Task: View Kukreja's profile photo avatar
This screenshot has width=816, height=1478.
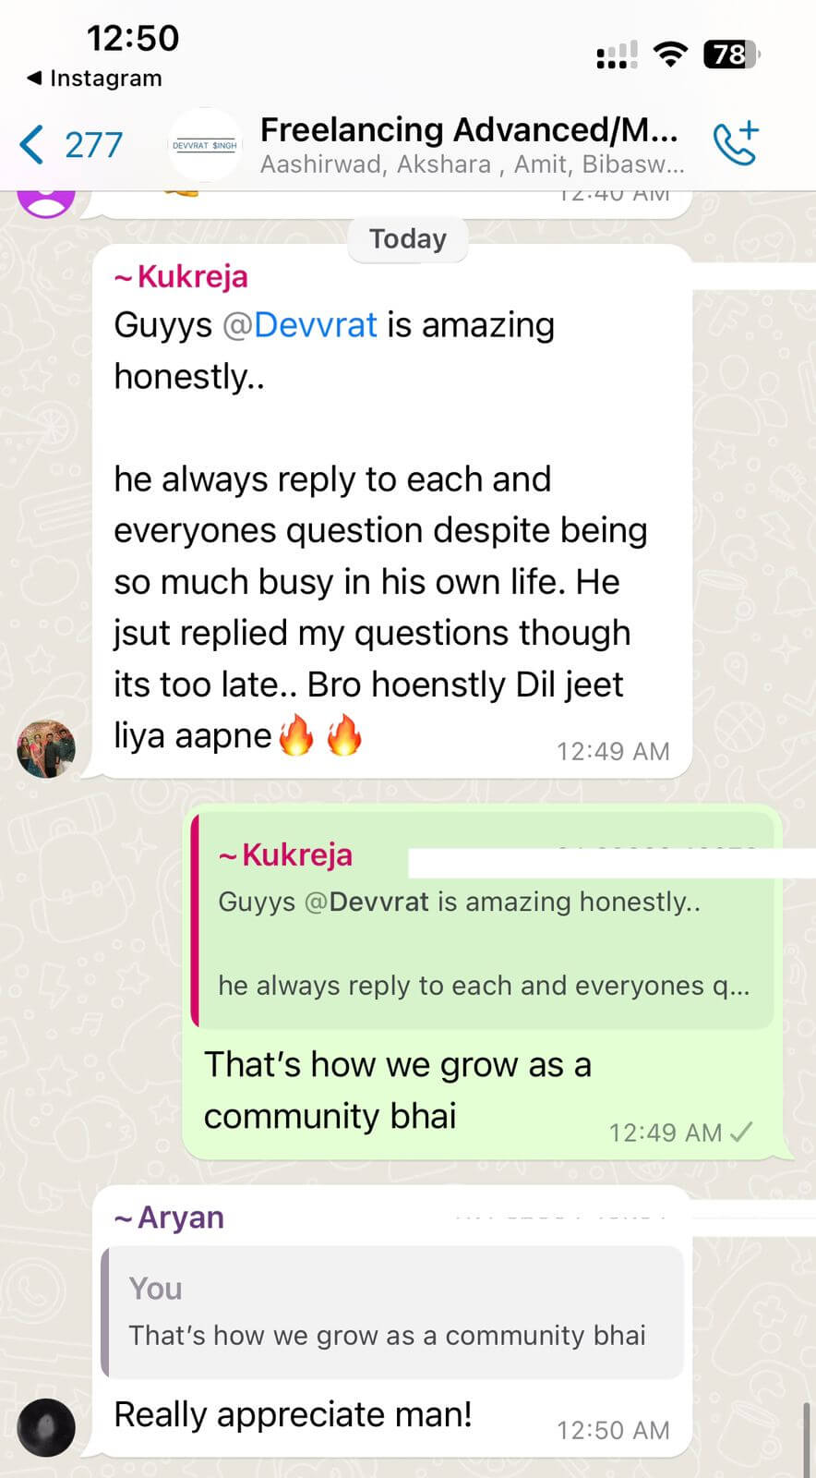Action: coord(46,748)
